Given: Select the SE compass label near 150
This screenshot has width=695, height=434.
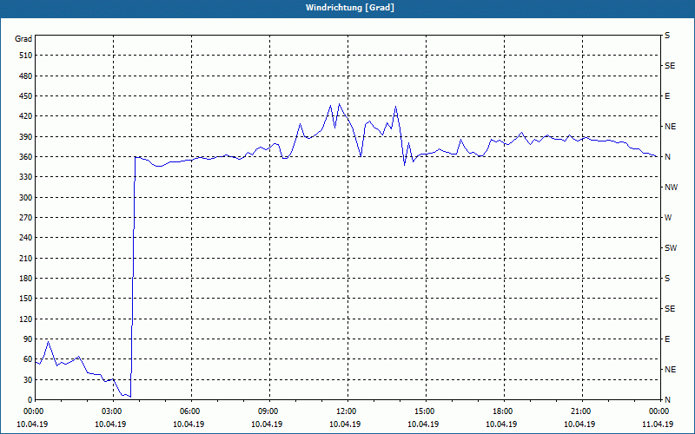Looking at the screenshot, I should coord(670,309).
